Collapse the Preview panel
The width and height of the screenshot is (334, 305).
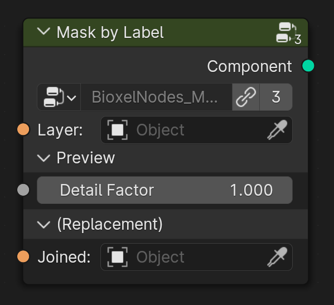click(x=43, y=158)
